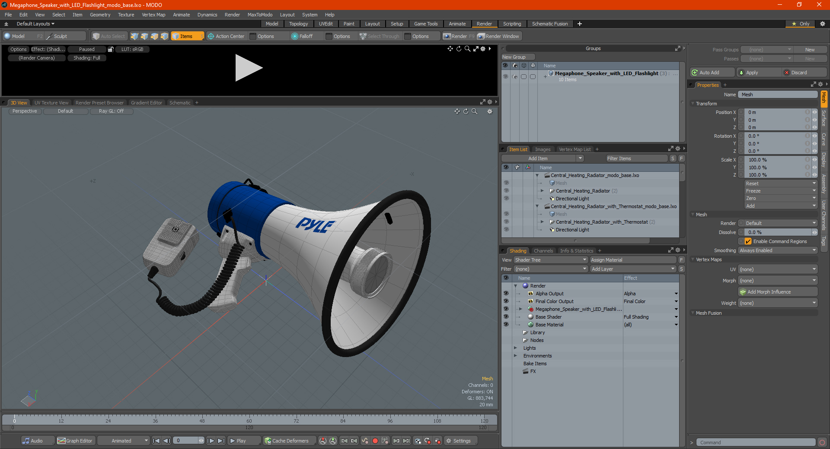This screenshot has height=449, width=830.
Task: Toggle visibility of Final Color Output
Action: point(506,301)
